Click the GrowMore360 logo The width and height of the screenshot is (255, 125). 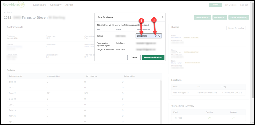click(x=14, y=4)
